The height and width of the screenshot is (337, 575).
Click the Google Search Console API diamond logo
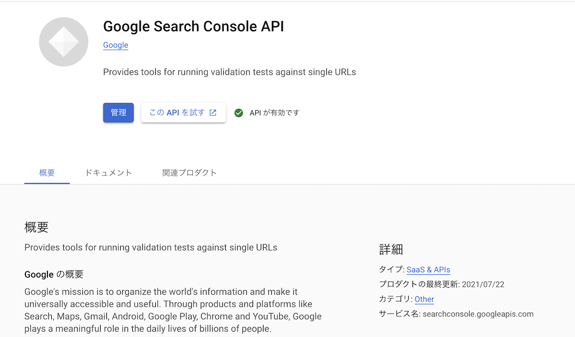pyautogui.click(x=63, y=42)
